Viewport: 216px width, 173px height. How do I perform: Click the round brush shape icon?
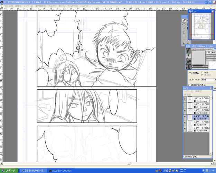pyautogui.click(x=209, y=53)
